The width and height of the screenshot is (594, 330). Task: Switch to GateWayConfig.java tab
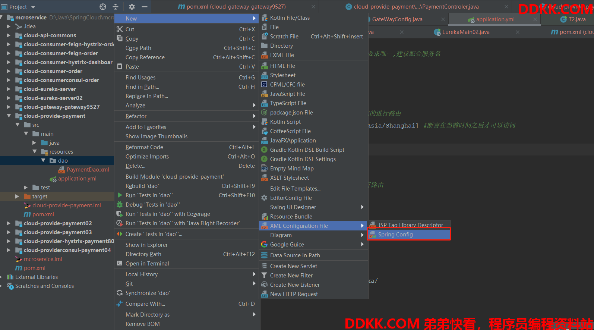click(397, 19)
